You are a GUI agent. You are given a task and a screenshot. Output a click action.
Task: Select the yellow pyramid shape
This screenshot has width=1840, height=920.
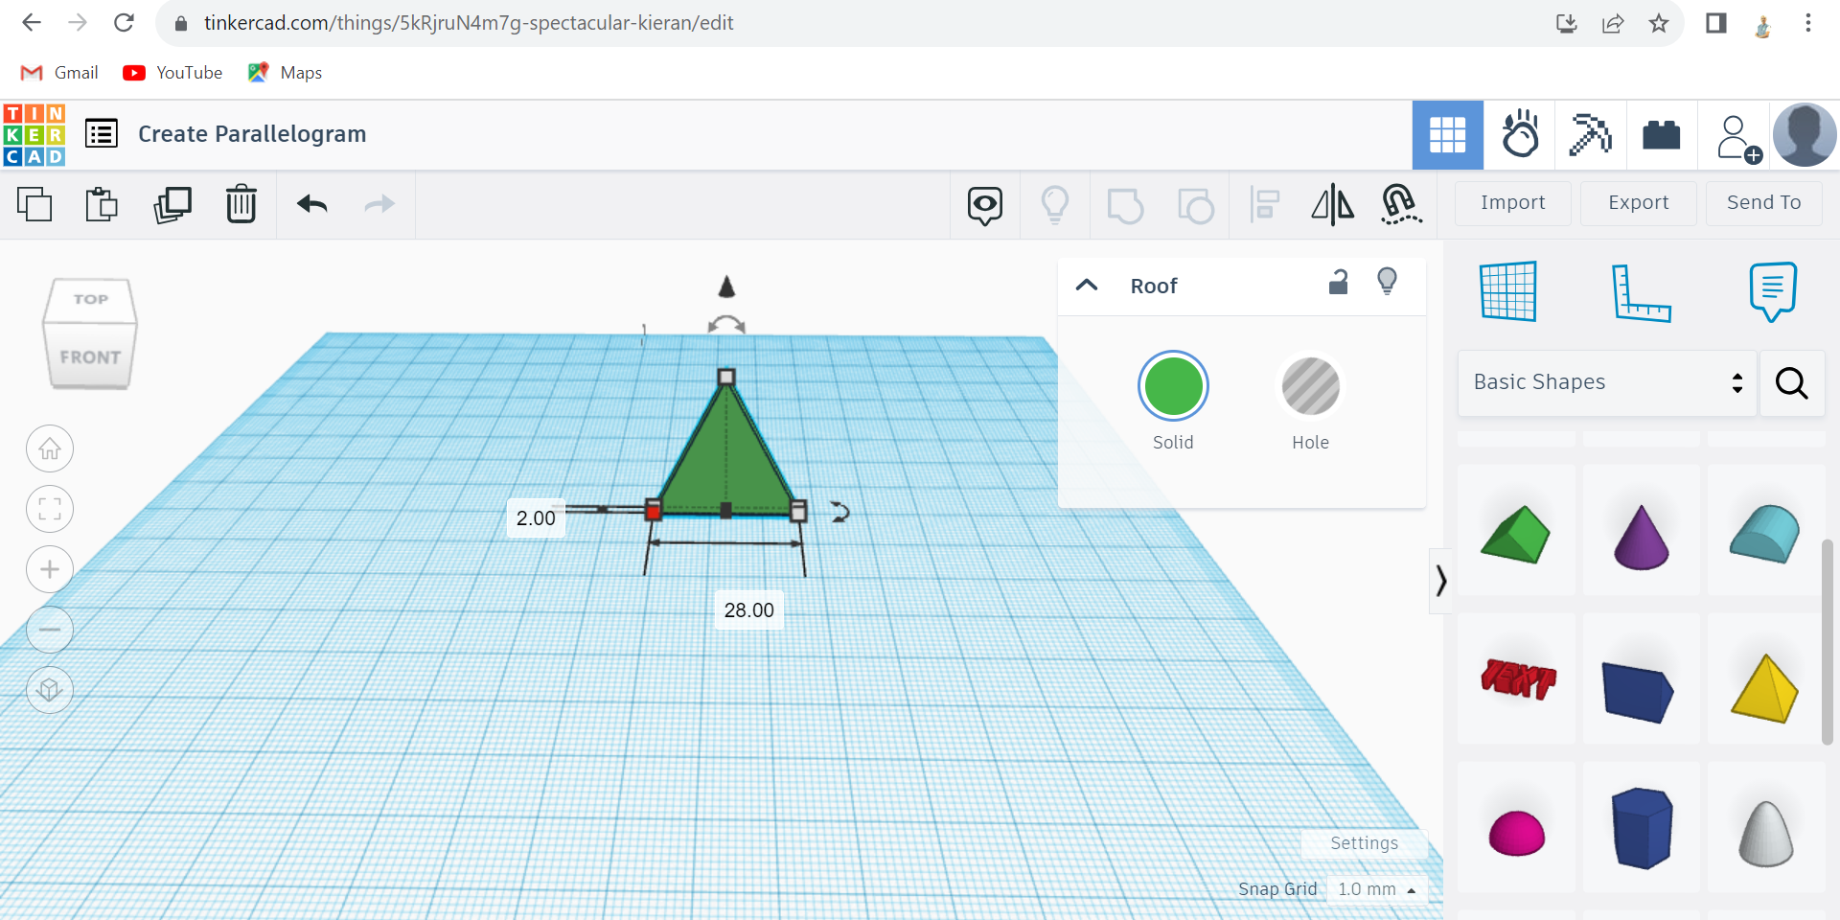pyautogui.click(x=1764, y=688)
